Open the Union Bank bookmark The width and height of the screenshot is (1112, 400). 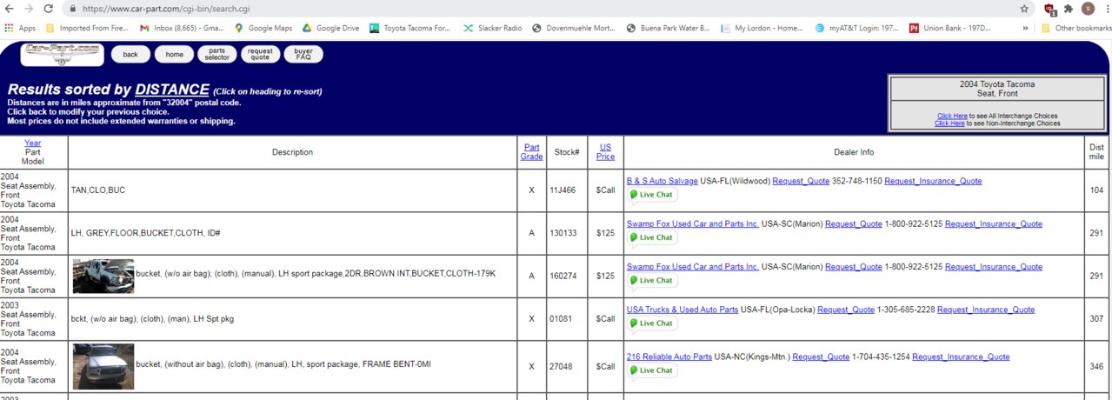pyautogui.click(x=950, y=28)
